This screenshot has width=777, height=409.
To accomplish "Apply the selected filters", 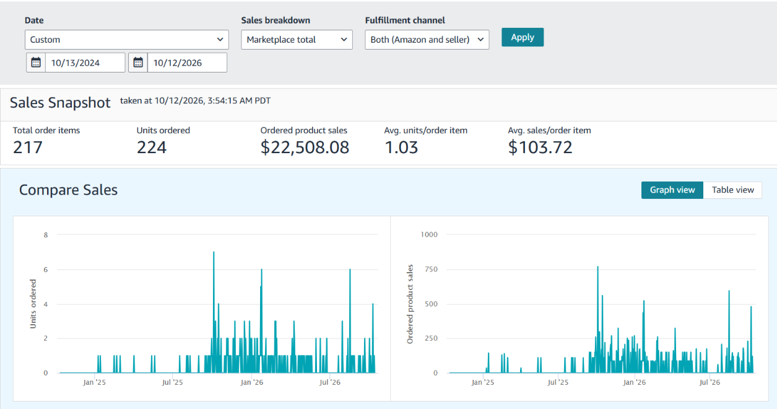I will point(523,37).
